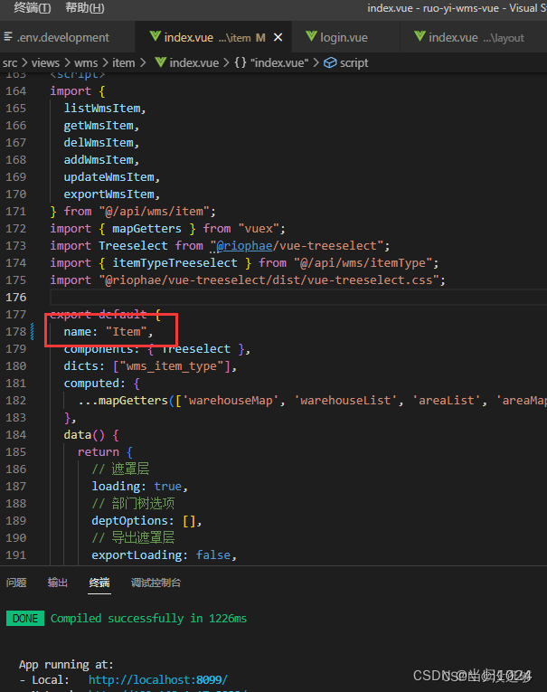Open the @riophae link on line 173
547x692 pixels.
[244, 246]
